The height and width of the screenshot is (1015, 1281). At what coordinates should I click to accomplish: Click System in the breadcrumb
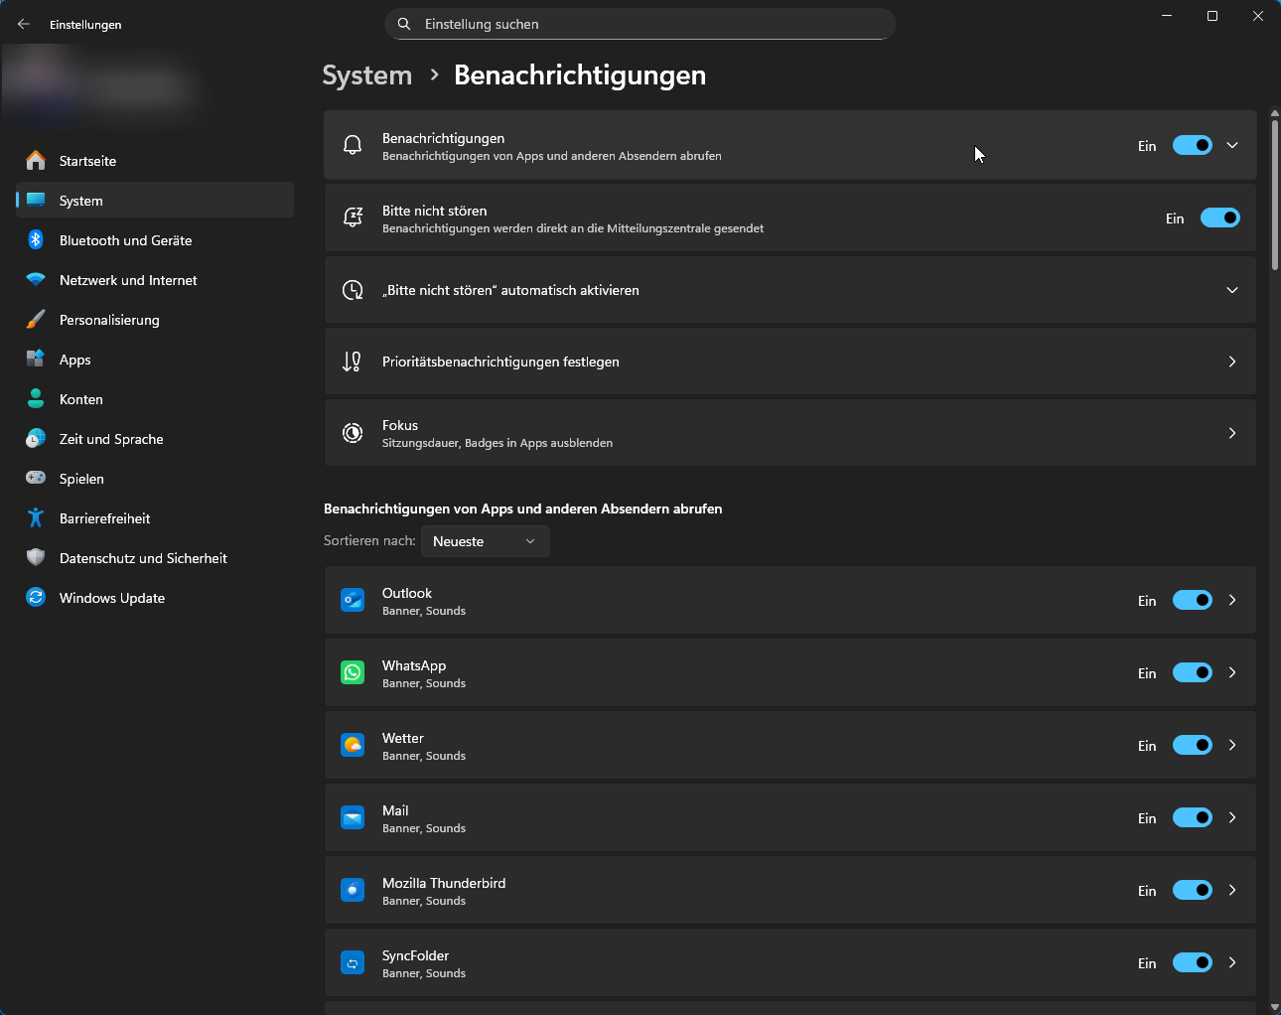366,75
